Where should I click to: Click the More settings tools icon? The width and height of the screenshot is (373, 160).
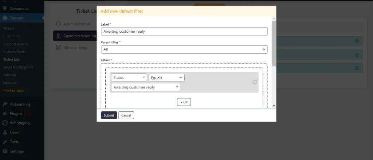(58, 48)
